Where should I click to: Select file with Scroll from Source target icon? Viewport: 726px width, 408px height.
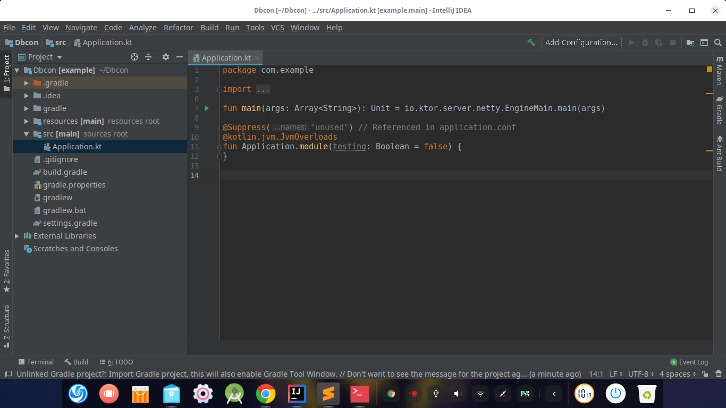pyautogui.click(x=134, y=57)
